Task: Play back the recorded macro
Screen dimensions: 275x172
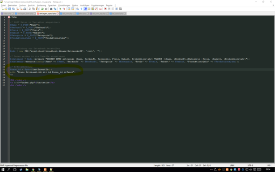Action: (113, 9)
